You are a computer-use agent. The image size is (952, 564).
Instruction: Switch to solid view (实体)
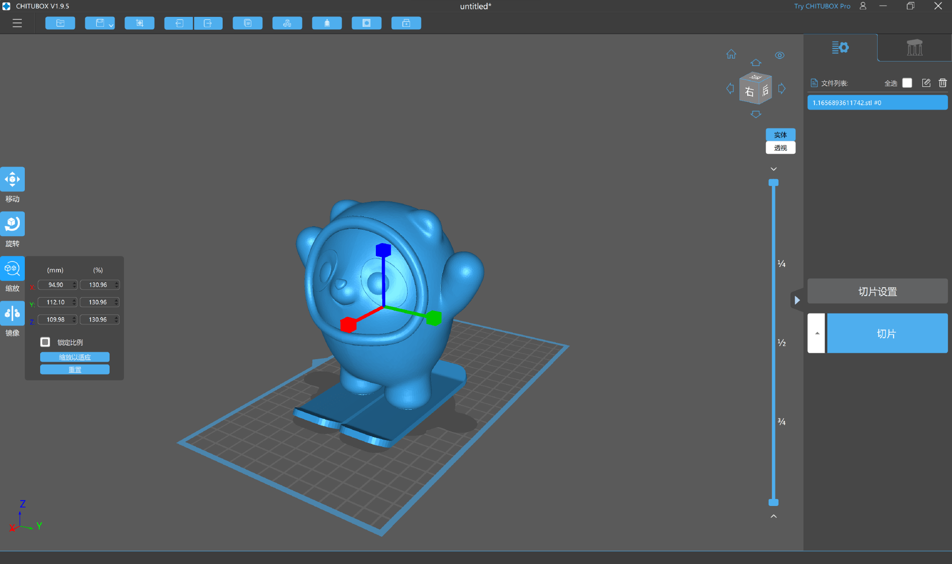[780, 134]
